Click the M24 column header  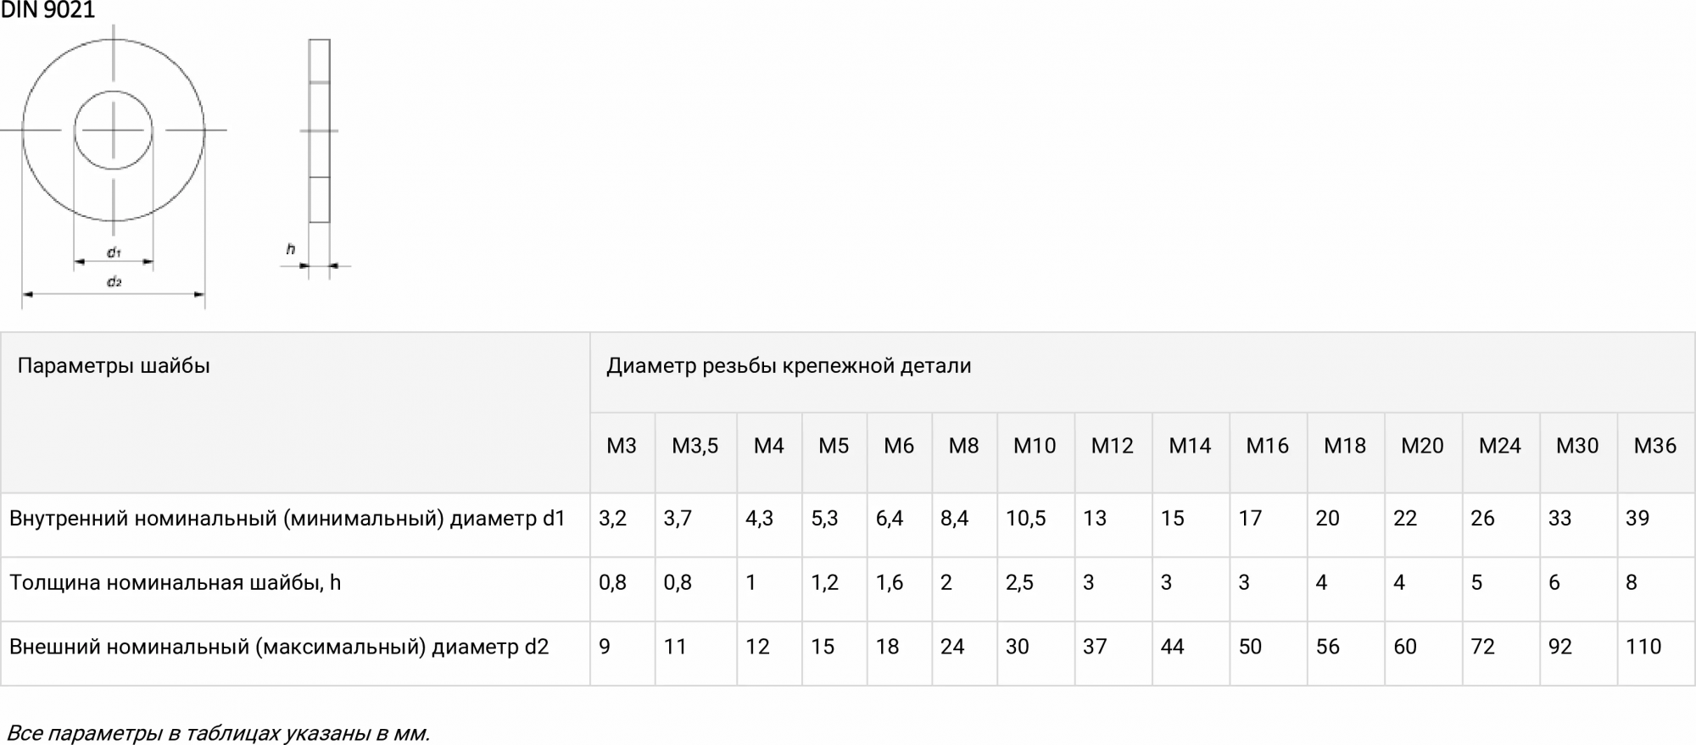(1499, 446)
